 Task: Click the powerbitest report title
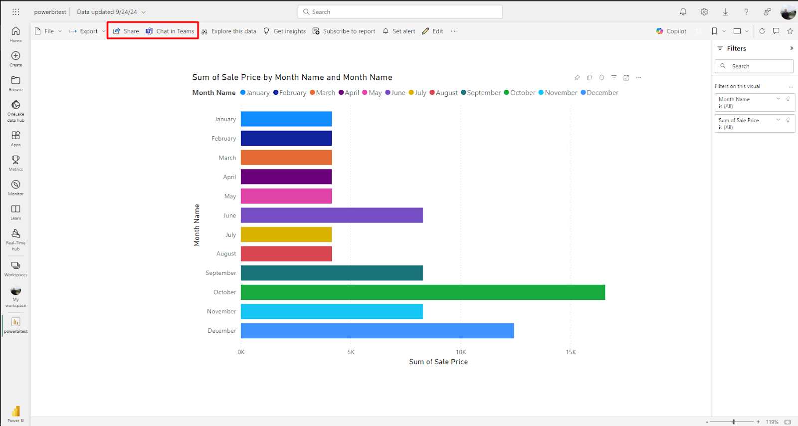(x=50, y=12)
